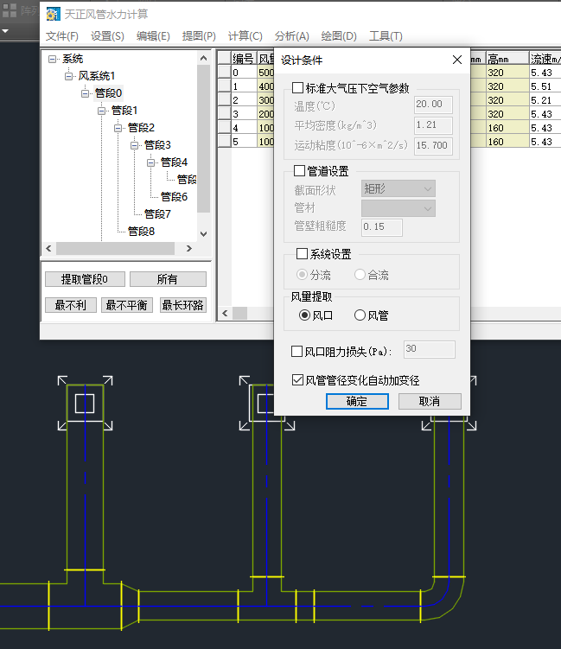
Task: Uncheck 风管管径变化自动加变径 option
Action: point(298,379)
